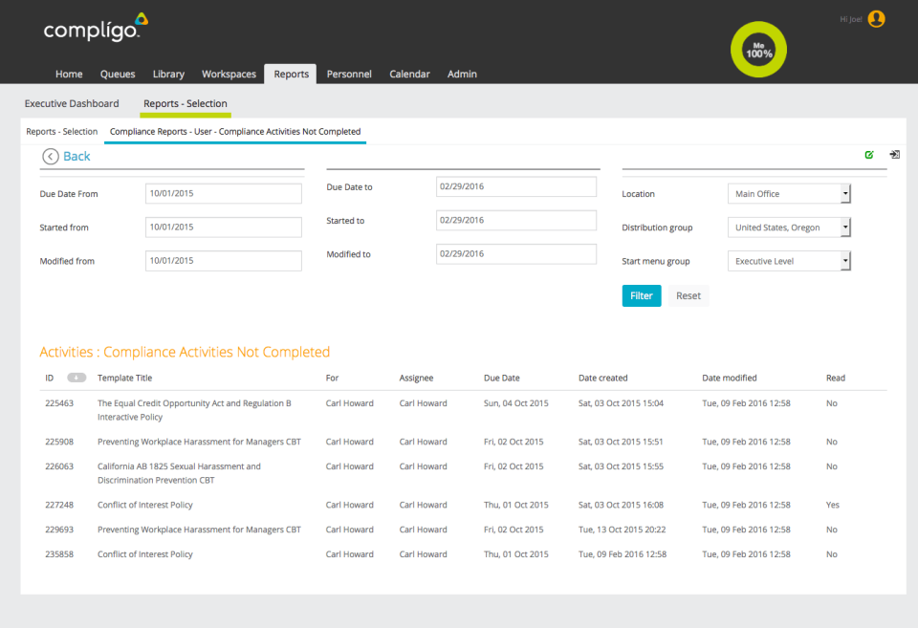Viewport: 918px width, 628px height.
Task: Click the Back arrow circle icon
Action: 51,156
